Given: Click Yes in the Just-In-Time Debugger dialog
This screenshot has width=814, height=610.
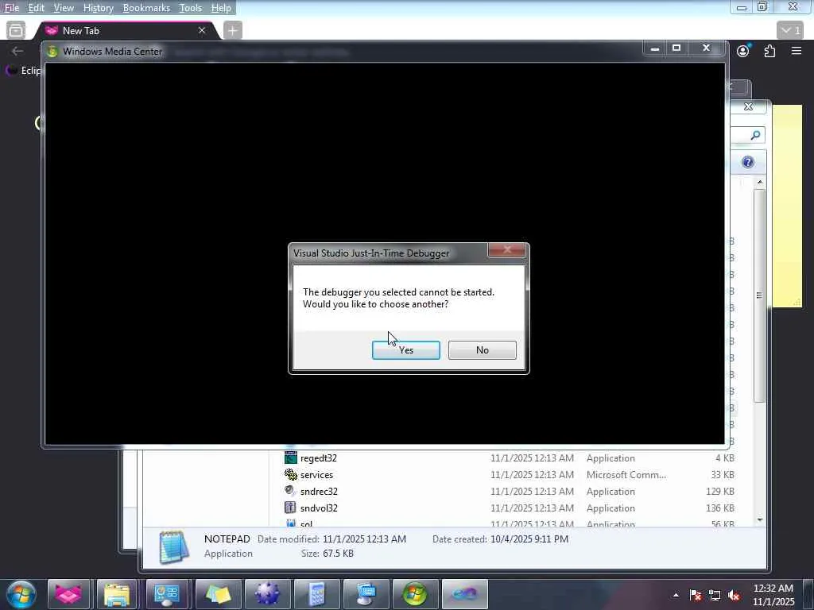Looking at the screenshot, I should [406, 350].
